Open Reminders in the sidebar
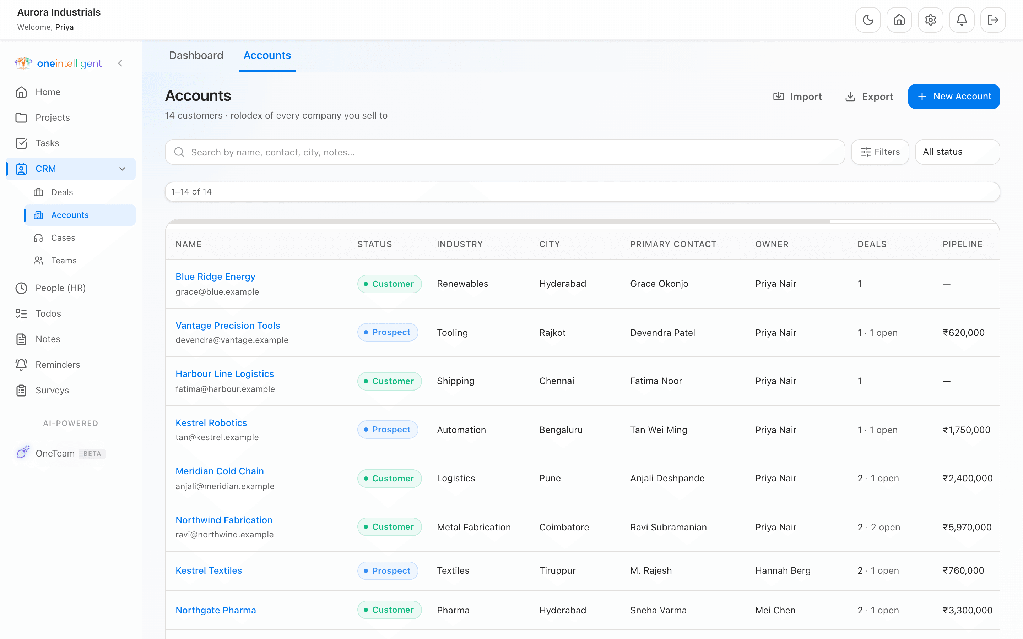Viewport: 1023px width, 639px height. 71,365
